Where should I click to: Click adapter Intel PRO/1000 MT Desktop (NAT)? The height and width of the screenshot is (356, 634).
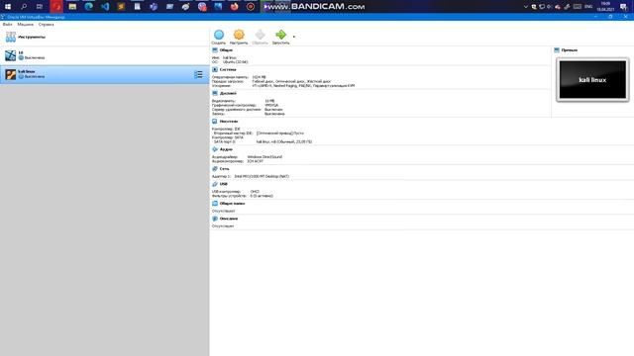(262, 176)
